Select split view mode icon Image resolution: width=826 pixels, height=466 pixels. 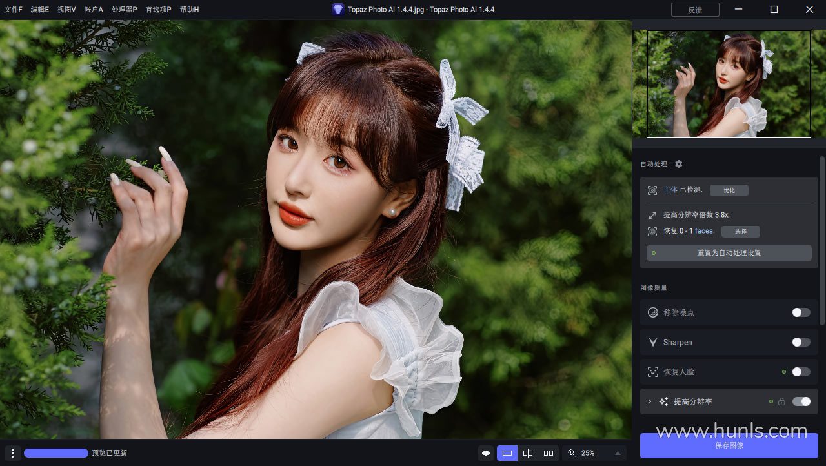click(528, 453)
